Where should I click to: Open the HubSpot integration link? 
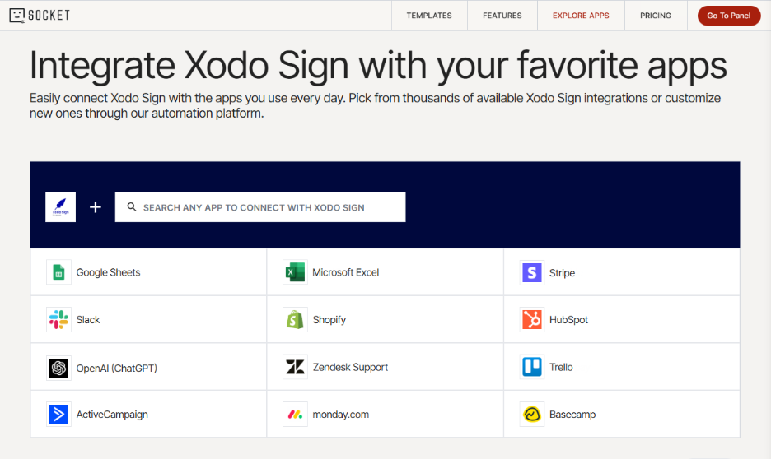(x=622, y=320)
